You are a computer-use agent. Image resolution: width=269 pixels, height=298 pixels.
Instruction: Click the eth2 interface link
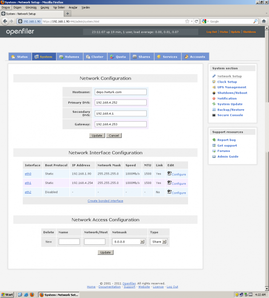(28, 192)
